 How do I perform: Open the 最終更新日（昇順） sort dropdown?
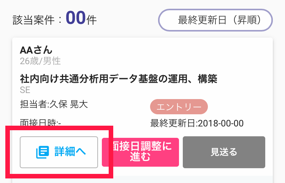[215, 20]
